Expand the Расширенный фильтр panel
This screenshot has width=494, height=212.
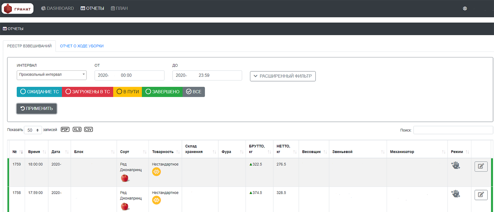(x=283, y=76)
